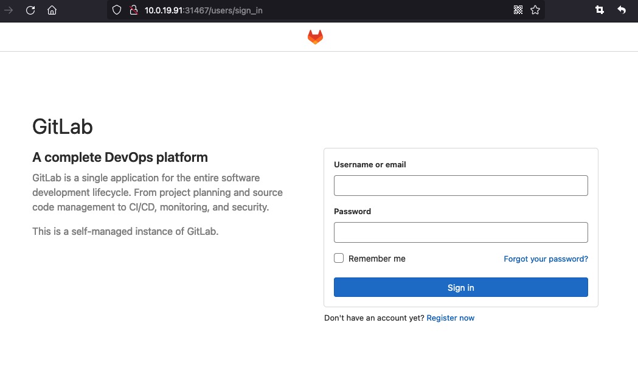Click the 'Remember me' label text

376,259
